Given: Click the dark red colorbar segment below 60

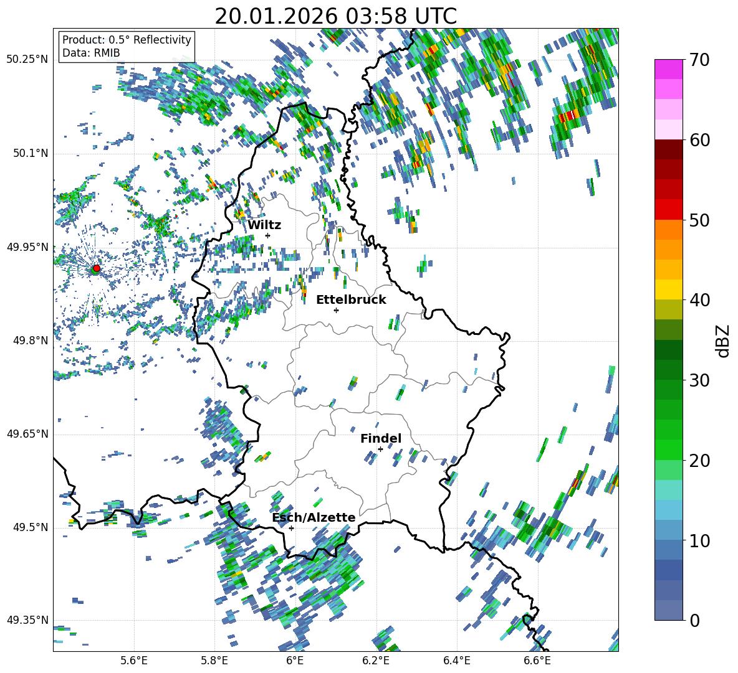Looking at the screenshot, I should 668,150.
